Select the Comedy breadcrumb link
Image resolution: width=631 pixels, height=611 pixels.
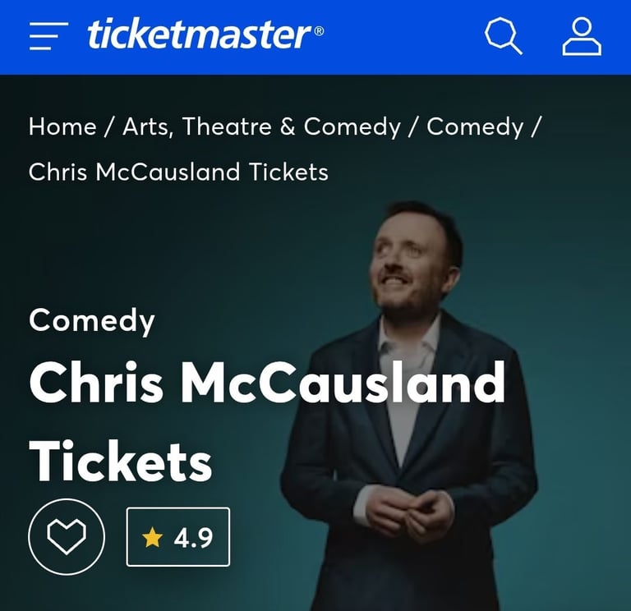475,127
